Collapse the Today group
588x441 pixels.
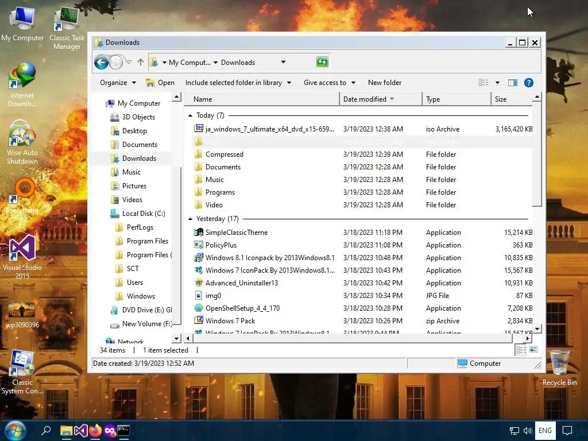(190, 115)
